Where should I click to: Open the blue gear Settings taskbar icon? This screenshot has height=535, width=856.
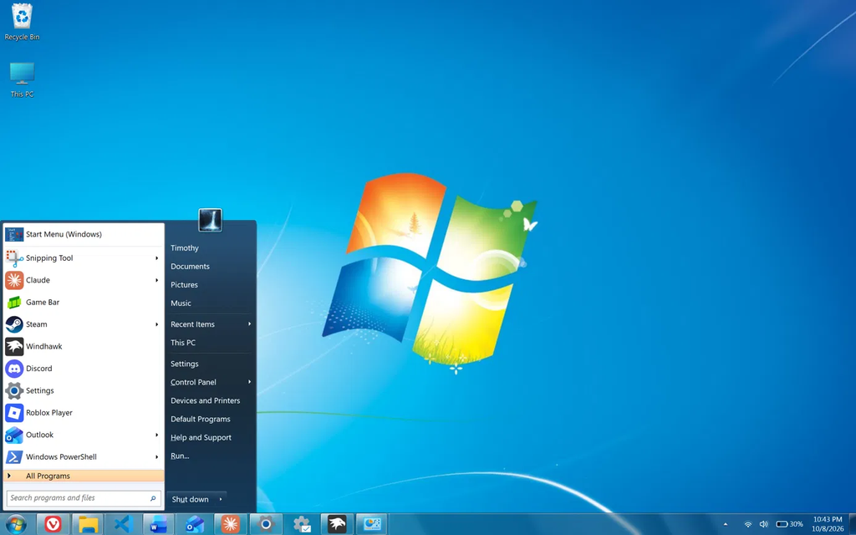coord(266,525)
